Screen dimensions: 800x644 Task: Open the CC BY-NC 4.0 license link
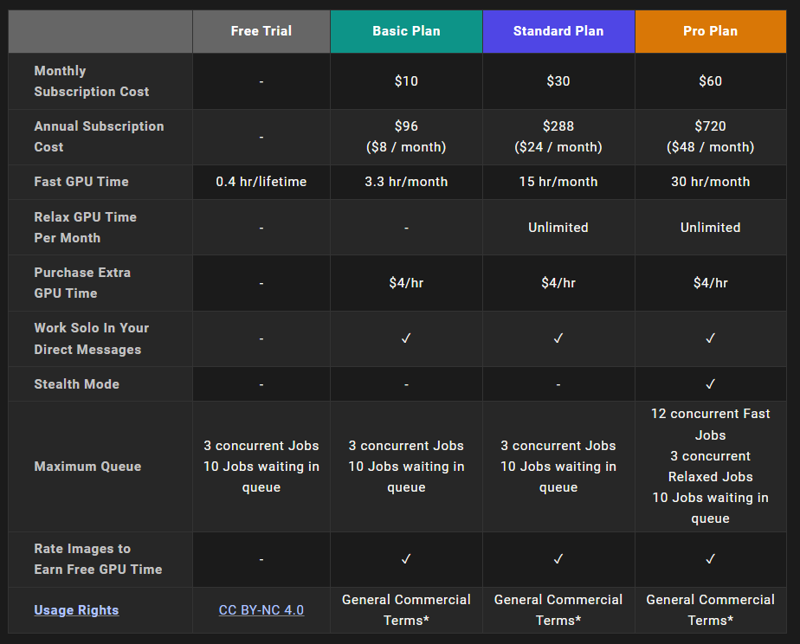pyautogui.click(x=261, y=610)
